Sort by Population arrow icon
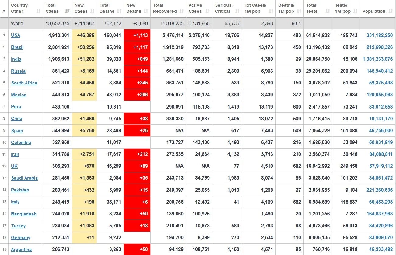 click(x=391, y=12)
